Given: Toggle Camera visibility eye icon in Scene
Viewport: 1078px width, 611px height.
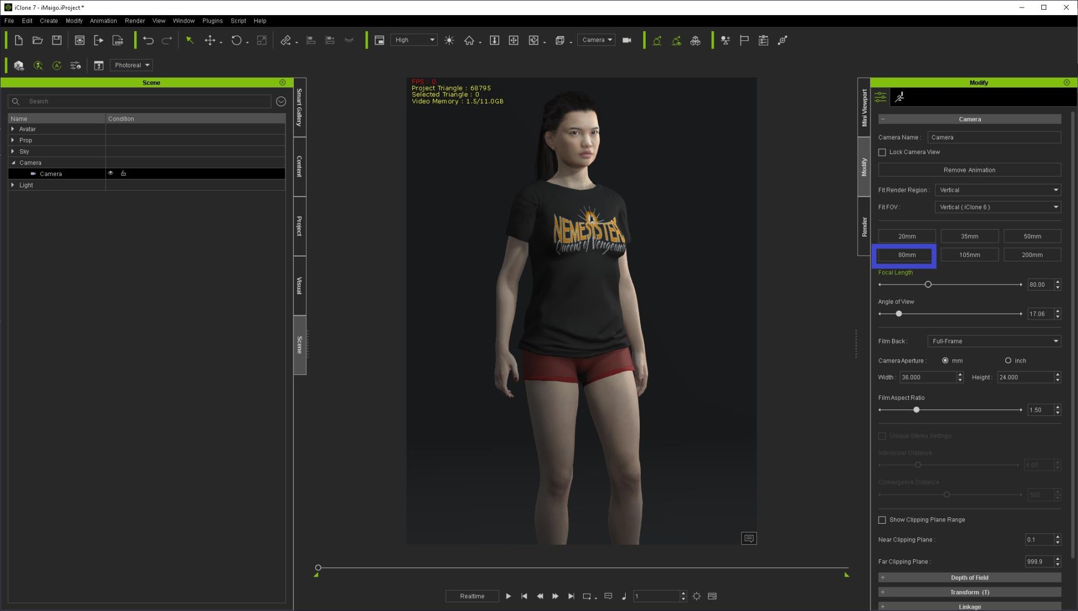Looking at the screenshot, I should 110,173.
